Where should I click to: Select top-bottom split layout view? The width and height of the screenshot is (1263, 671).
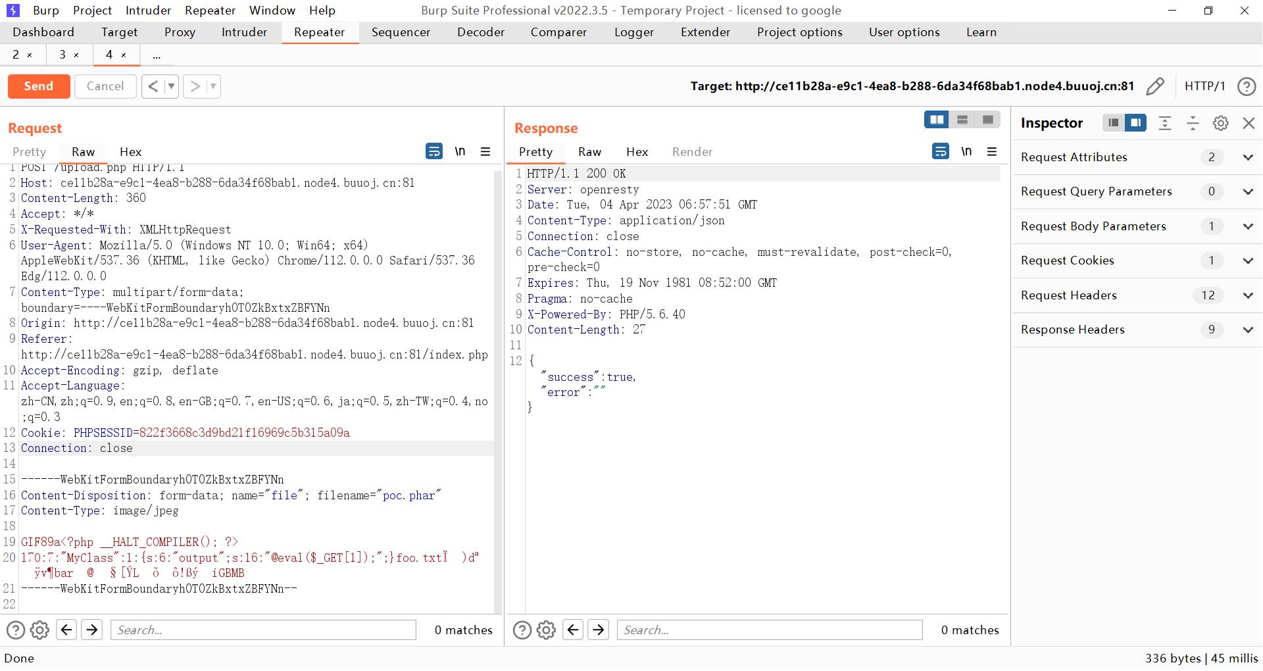pos(962,119)
